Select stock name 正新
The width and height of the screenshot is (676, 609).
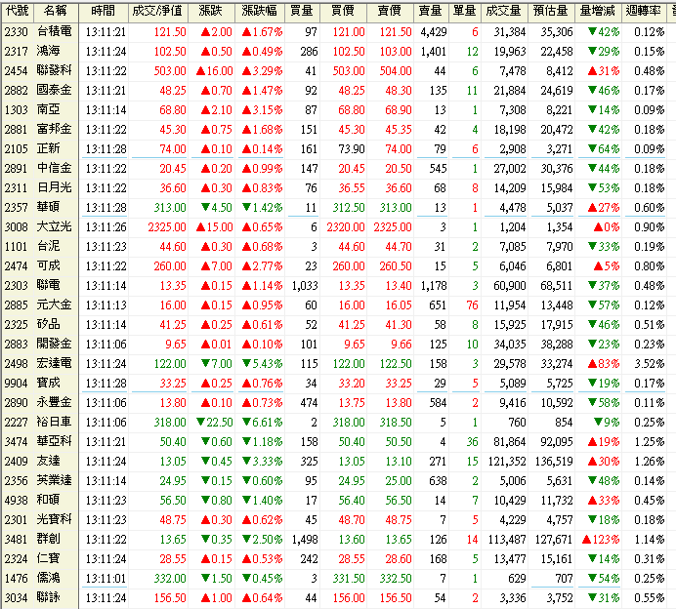point(48,148)
